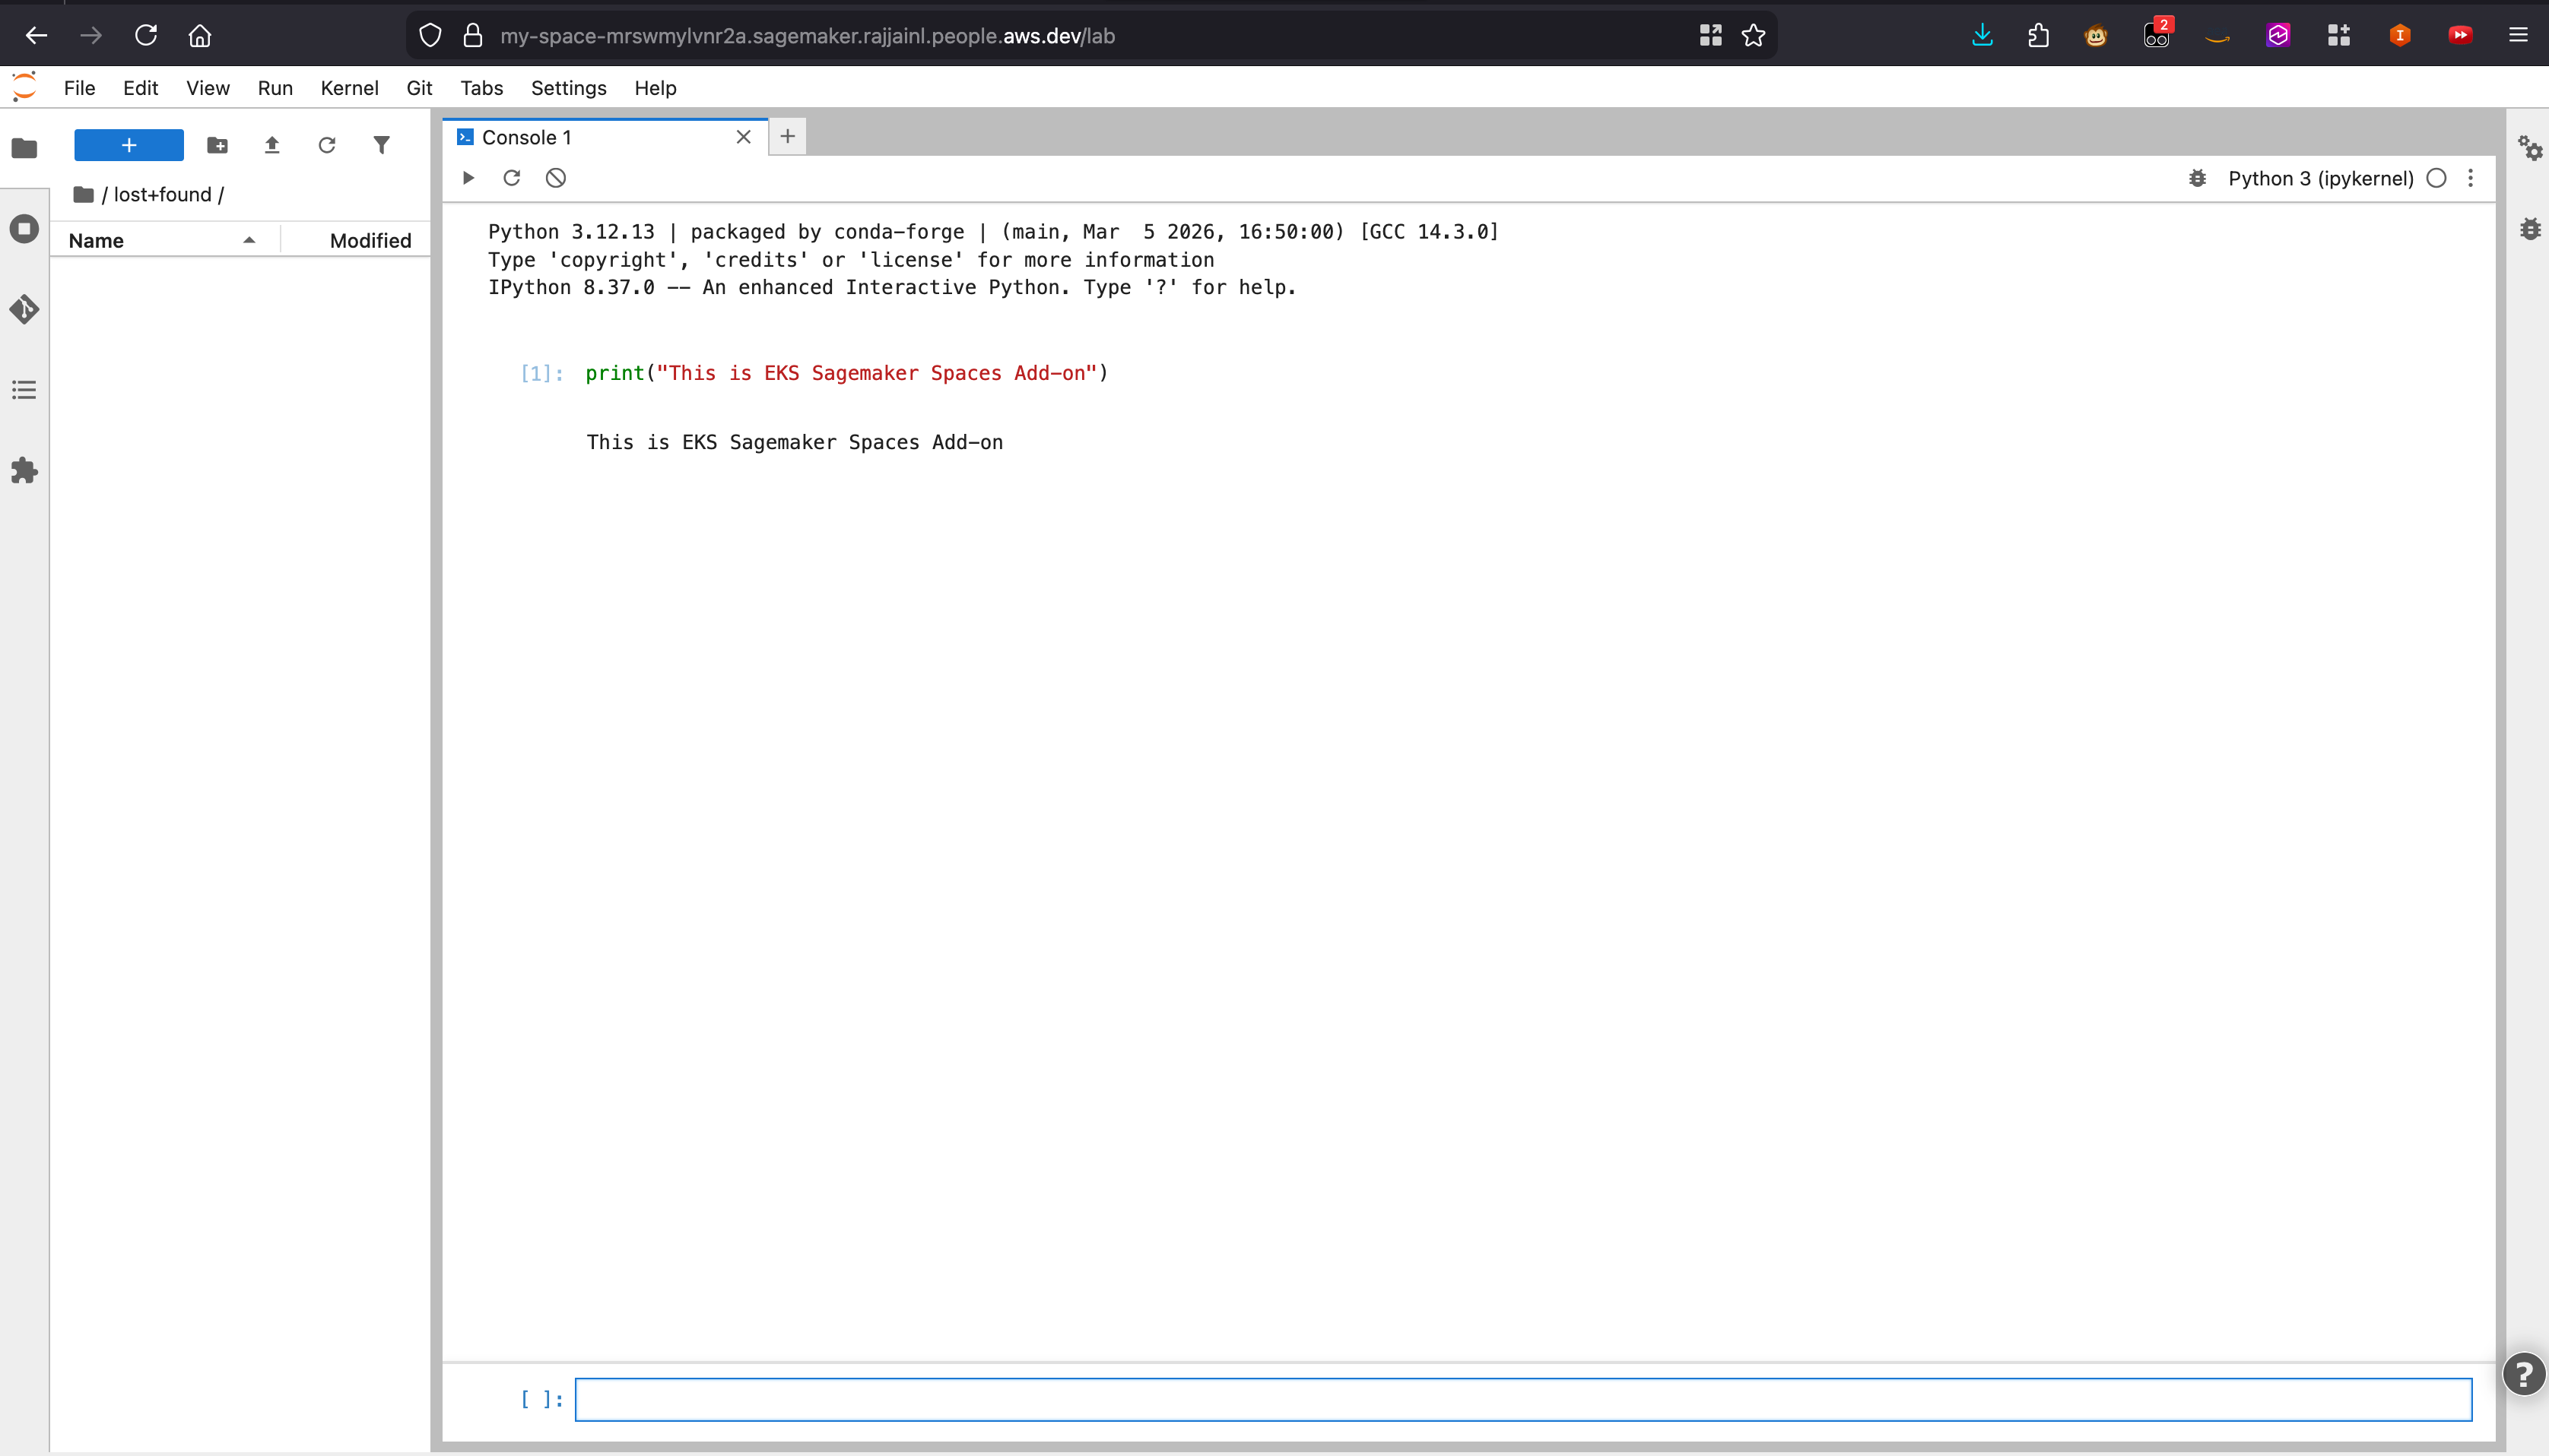
Task: Restart the console kernel
Action: pyautogui.click(x=513, y=178)
